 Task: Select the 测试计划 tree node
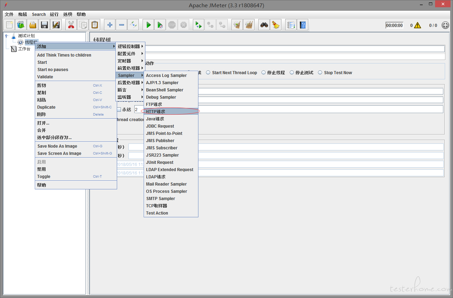[x=26, y=36]
